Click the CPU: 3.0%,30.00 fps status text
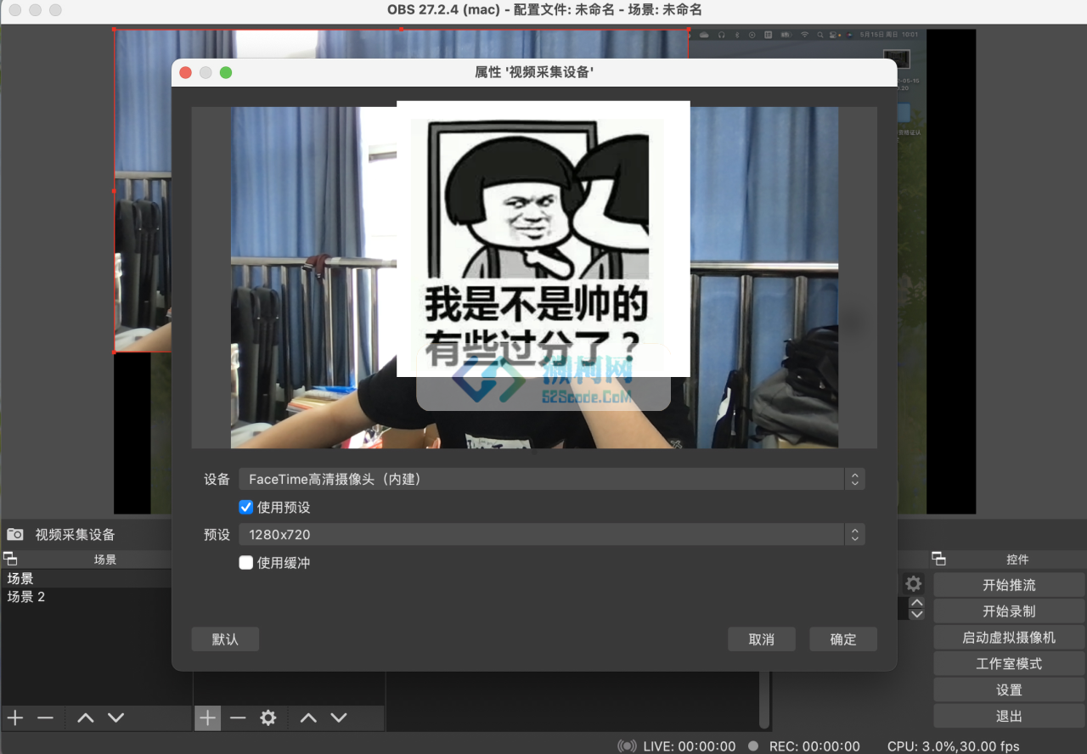1087x754 pixels. click(x=953, y=746)
